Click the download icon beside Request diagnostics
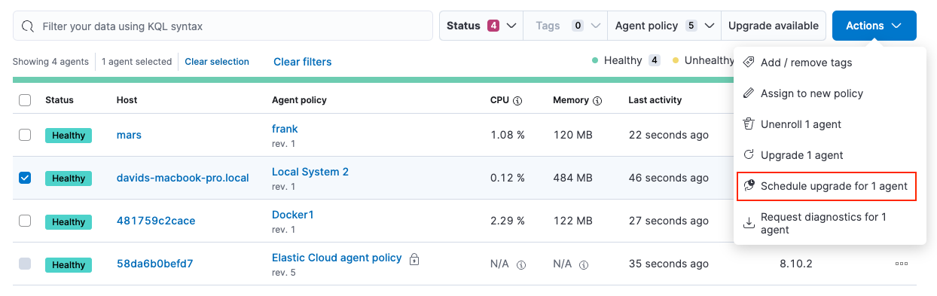This screenshot has width=937, height=296. (x=749, y=223)
